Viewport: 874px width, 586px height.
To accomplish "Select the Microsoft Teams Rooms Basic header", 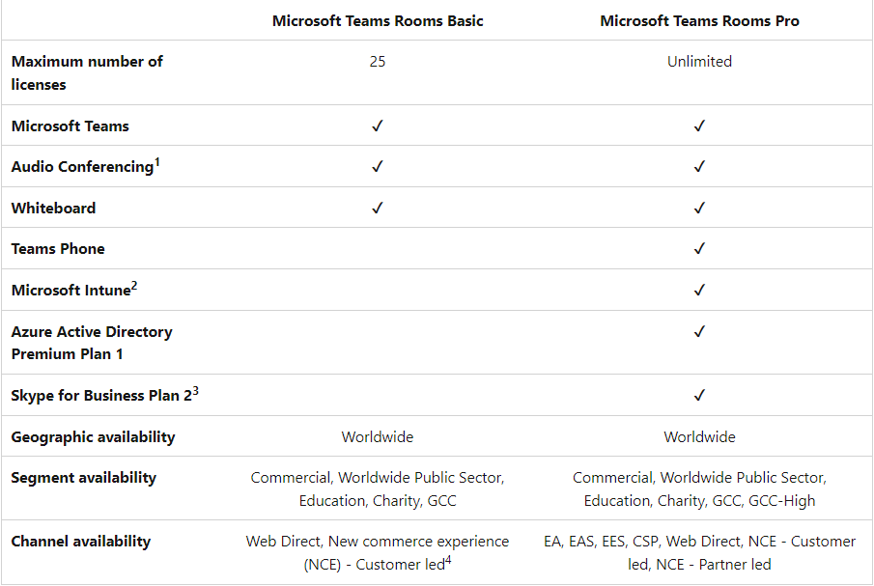I will click(378, 21).
